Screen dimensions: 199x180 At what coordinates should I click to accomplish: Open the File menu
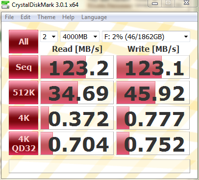point(9,17)
